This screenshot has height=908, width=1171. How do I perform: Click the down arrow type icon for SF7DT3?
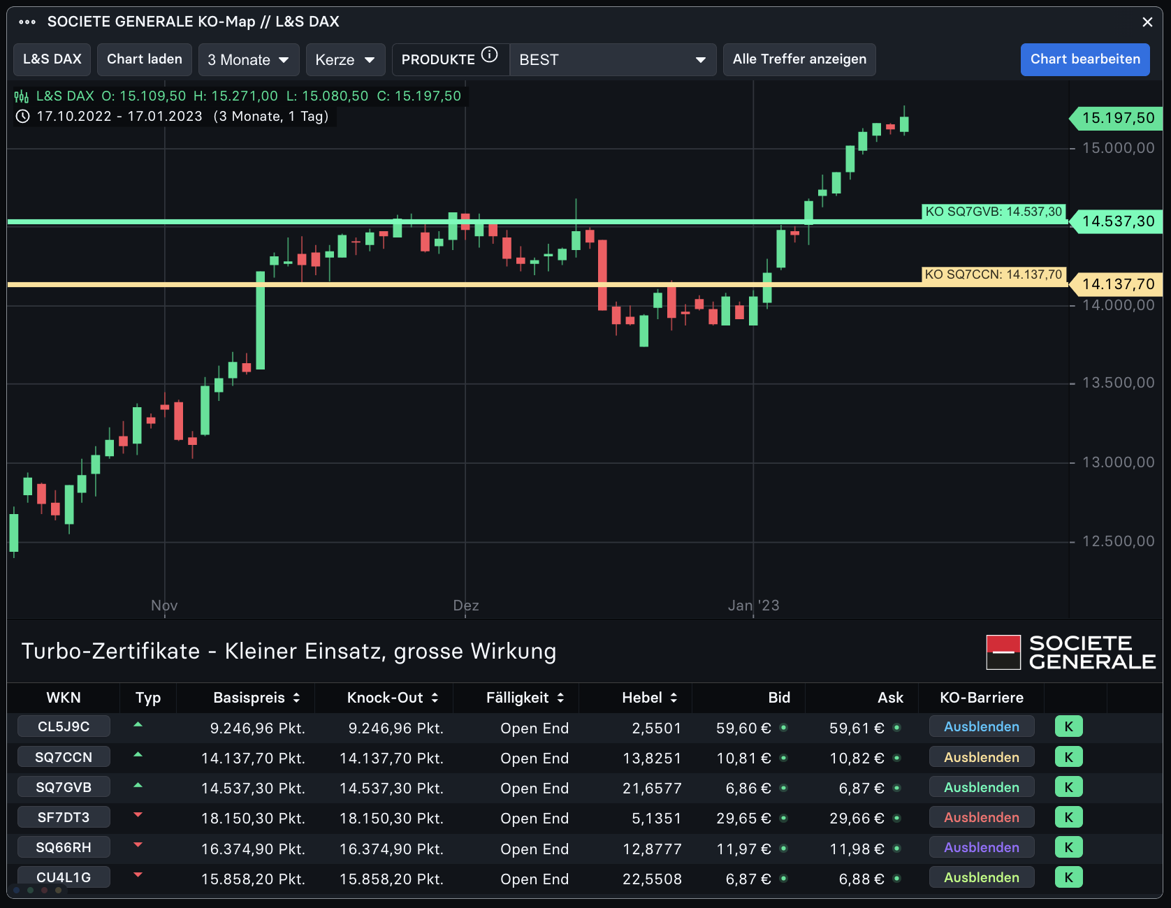[x=138, y=815]
